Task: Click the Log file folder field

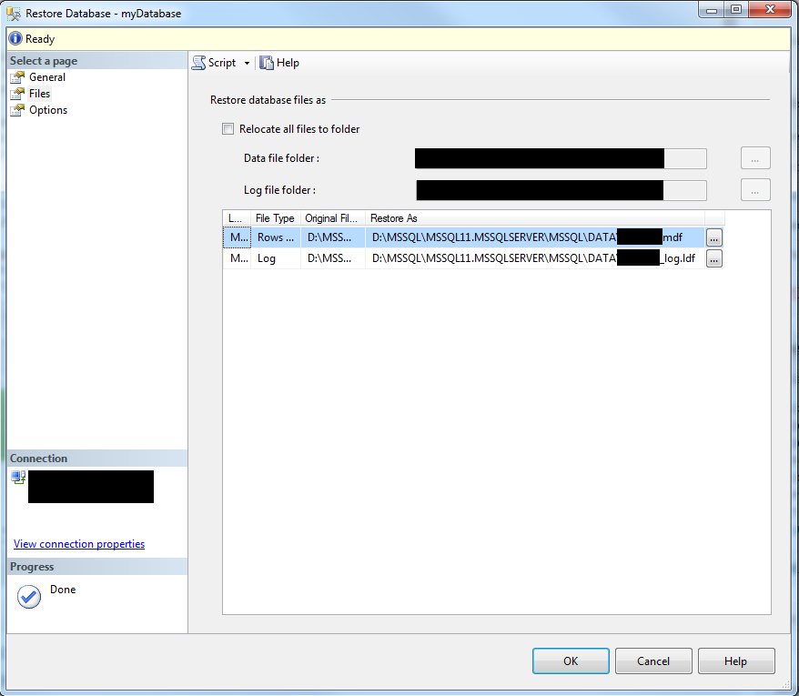Action: 561,190
